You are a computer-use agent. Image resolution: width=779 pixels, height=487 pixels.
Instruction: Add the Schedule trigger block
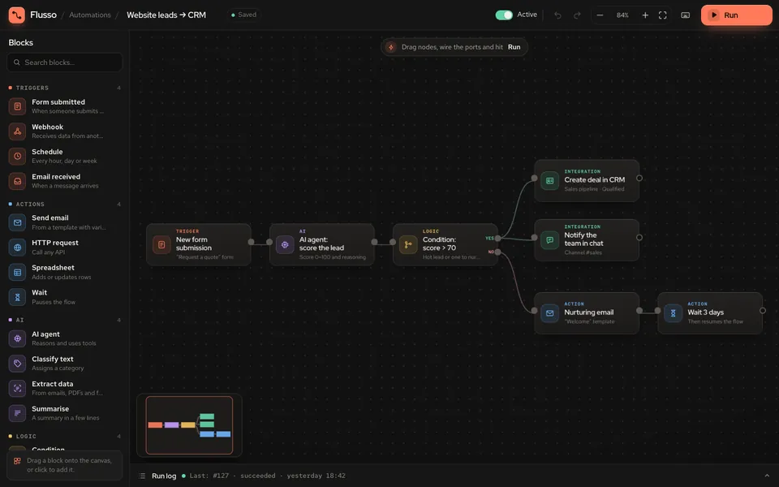[x=65, y=156]
